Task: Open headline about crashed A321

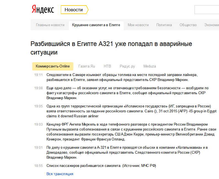Action: (111, 48)
